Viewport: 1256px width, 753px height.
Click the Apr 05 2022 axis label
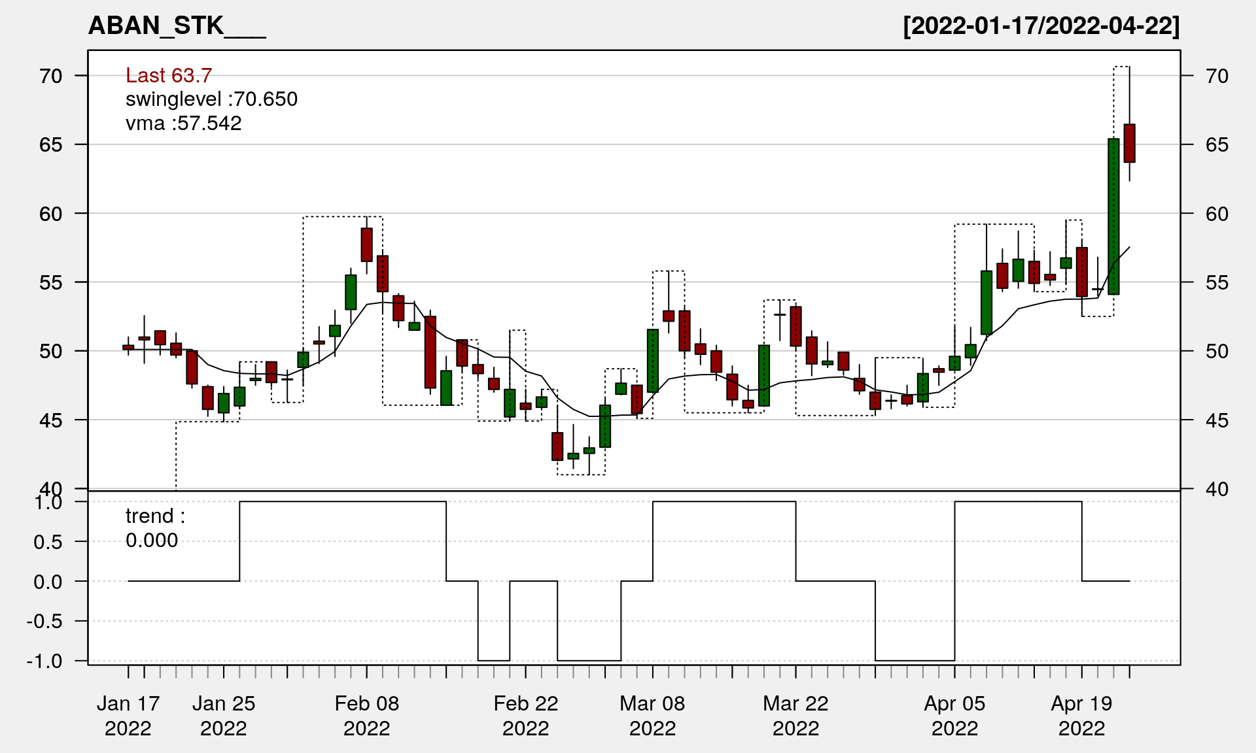coord(954,715)
